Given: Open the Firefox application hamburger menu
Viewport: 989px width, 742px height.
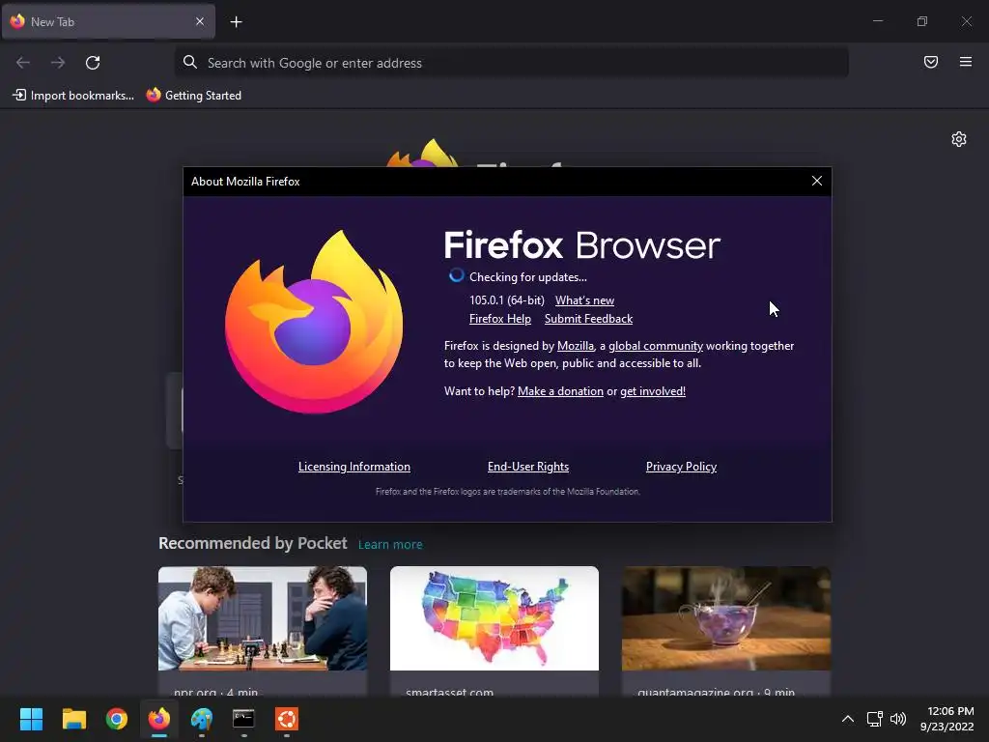Looking at the screenshot, I should pos(966,62).
